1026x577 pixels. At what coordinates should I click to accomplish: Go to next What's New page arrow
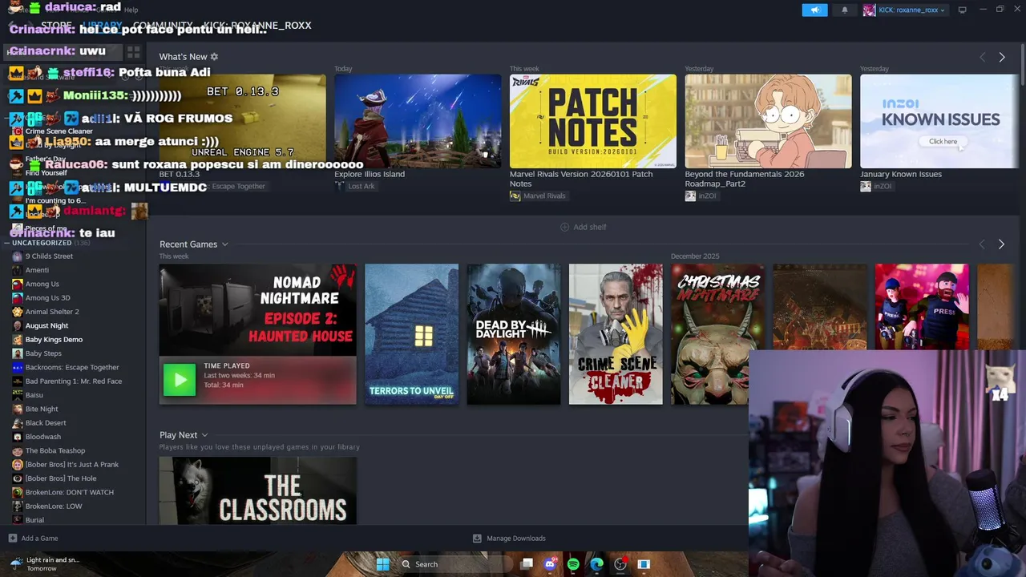(1002, 57)
